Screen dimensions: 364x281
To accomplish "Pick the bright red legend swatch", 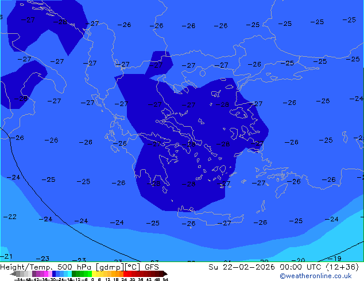I will (125, 274).
